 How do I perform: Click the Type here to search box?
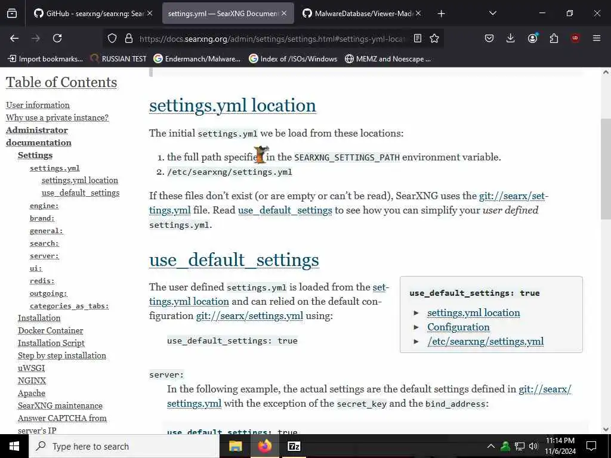tap(124, 446)
